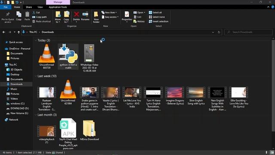275x155 pixels.
Task: Select the MEmu Download folder
Action: (x=89, y=130)
